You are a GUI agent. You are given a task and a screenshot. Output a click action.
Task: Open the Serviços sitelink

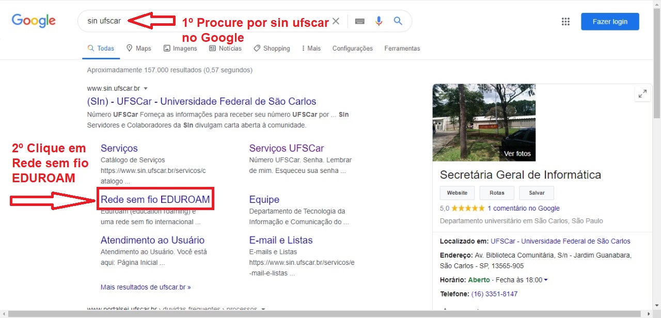click(119, 148)
